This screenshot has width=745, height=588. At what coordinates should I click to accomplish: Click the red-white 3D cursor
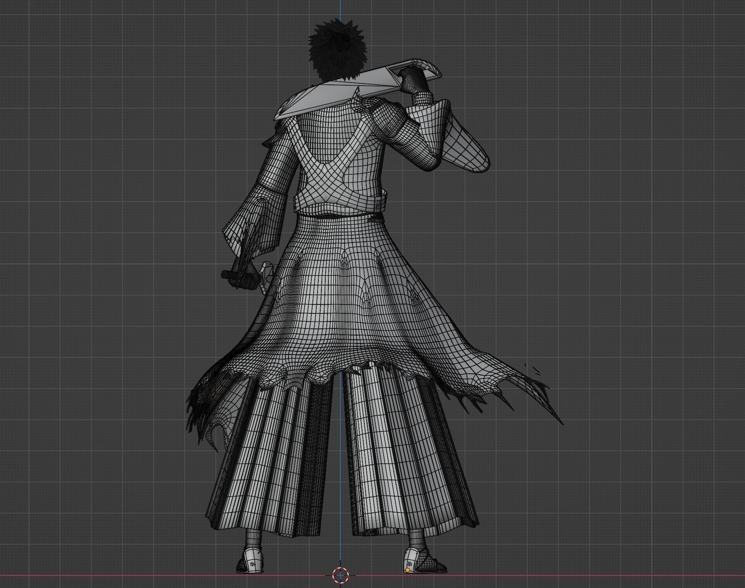click(x=340, y=575)
